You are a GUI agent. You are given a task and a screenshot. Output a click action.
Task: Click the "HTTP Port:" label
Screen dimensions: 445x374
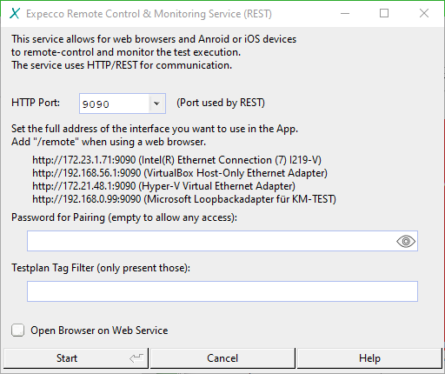coord(36,103)
